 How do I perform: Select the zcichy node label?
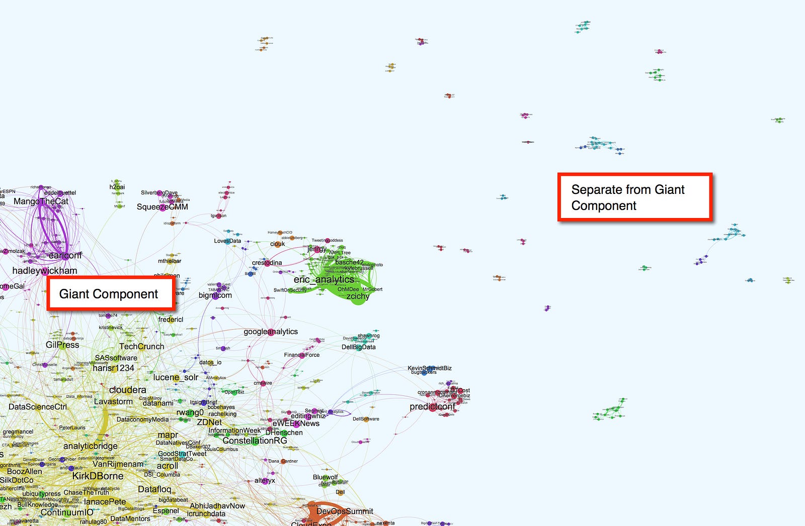(358, 296)
